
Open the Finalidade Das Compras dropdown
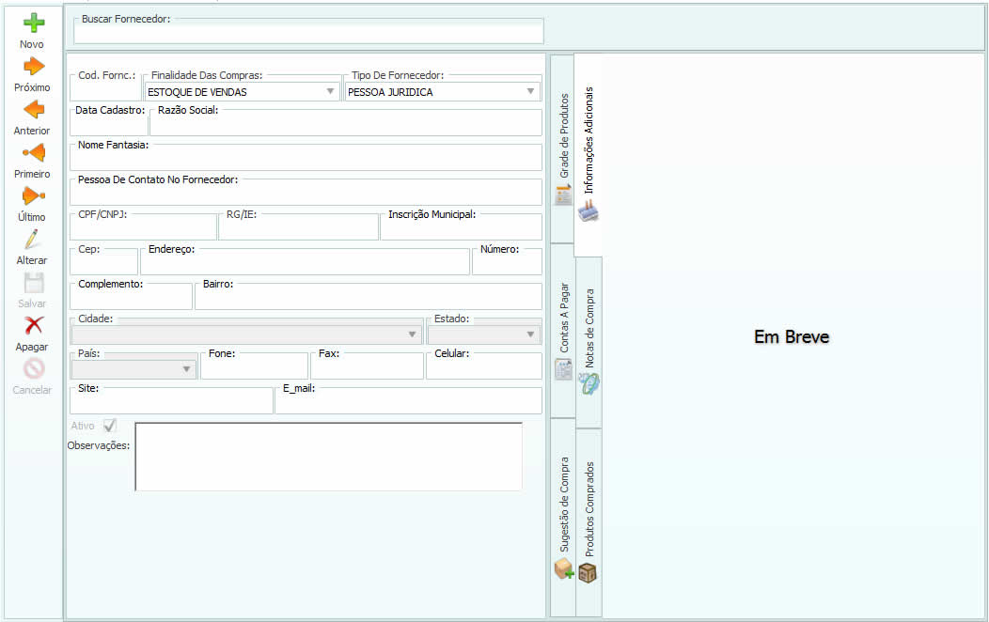(x=330, y=92)
